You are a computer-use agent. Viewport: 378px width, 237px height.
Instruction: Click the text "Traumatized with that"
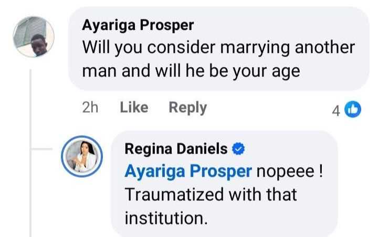[x=211, y=195]
